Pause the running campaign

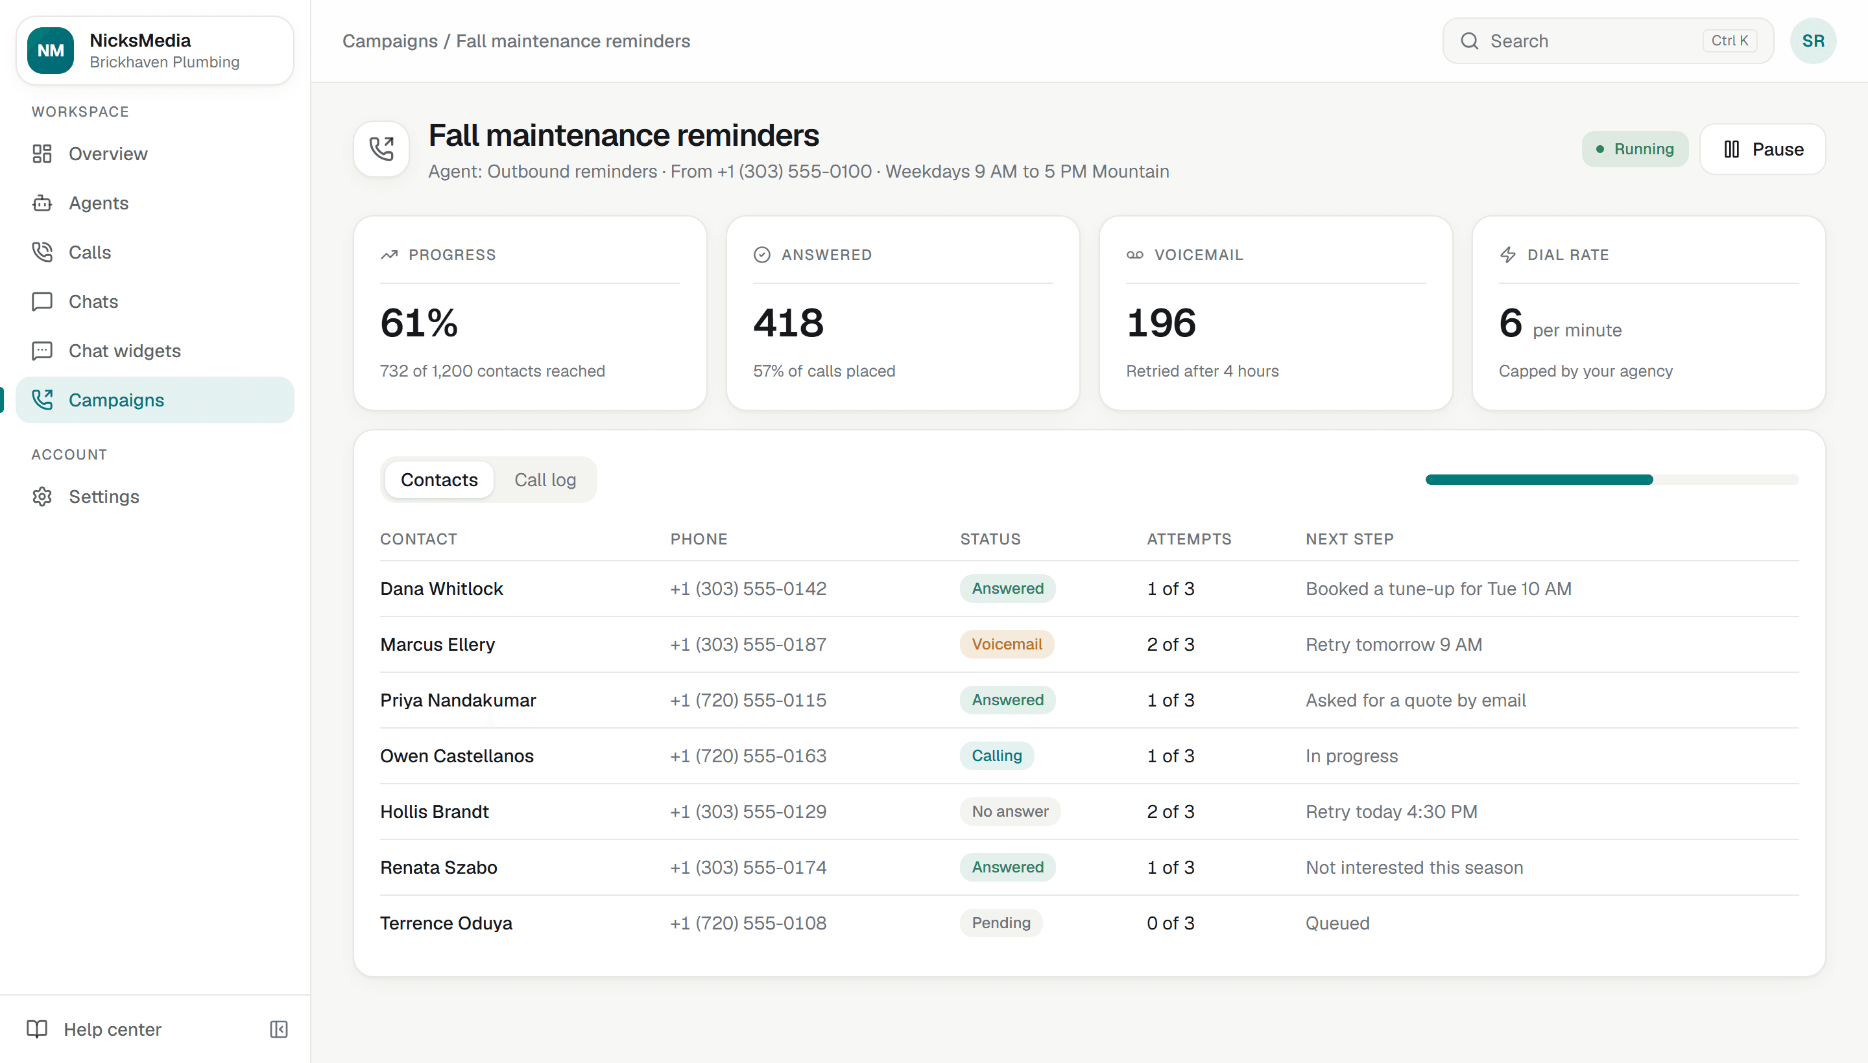pos(1762,149)
